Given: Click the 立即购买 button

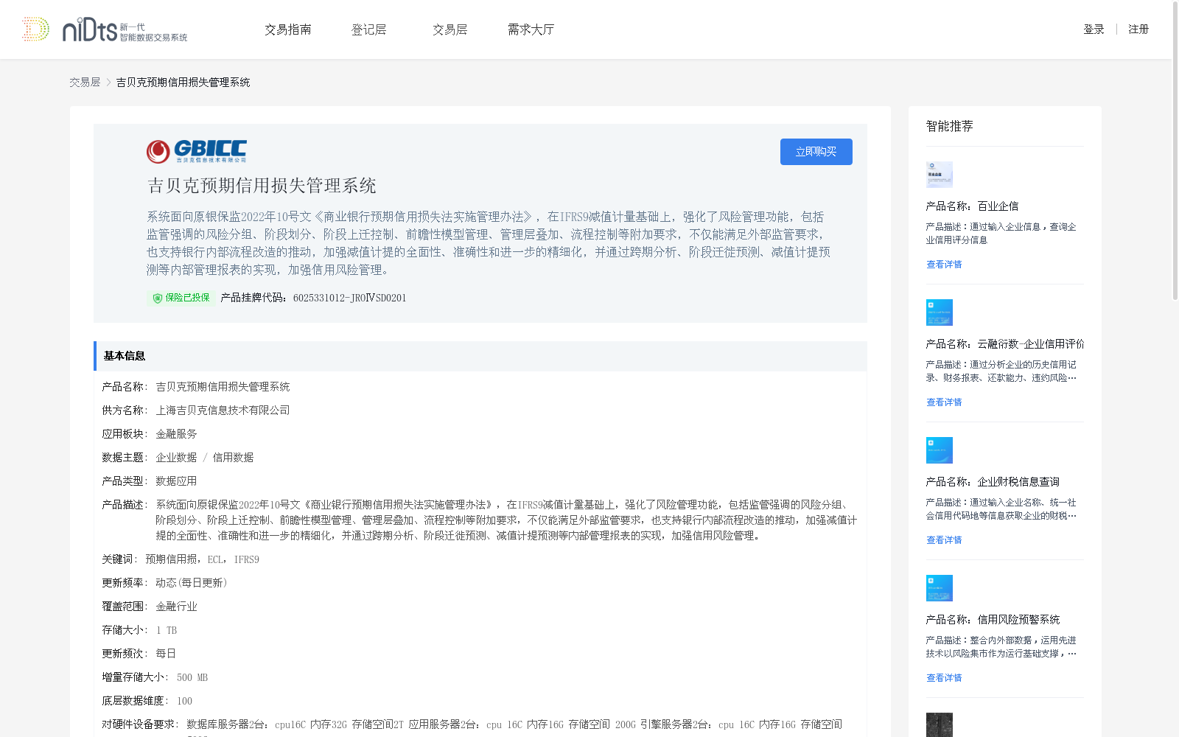Looking at the screenshot, I should point(816,152).
